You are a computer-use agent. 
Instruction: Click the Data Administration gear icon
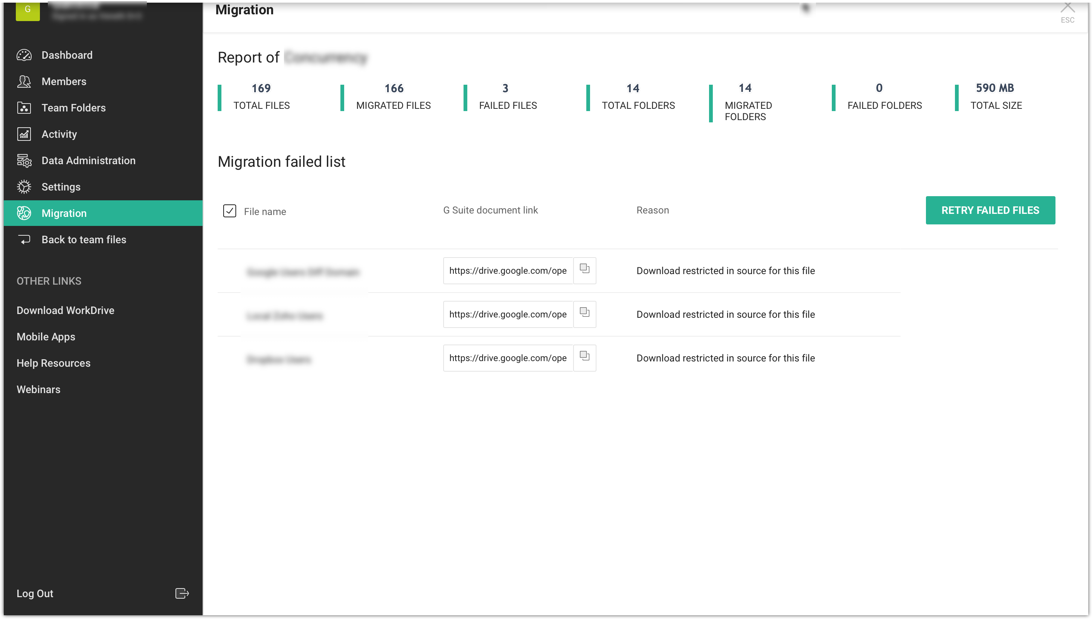24,161
